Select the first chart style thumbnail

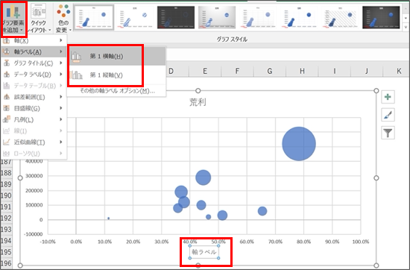[94, 17]
